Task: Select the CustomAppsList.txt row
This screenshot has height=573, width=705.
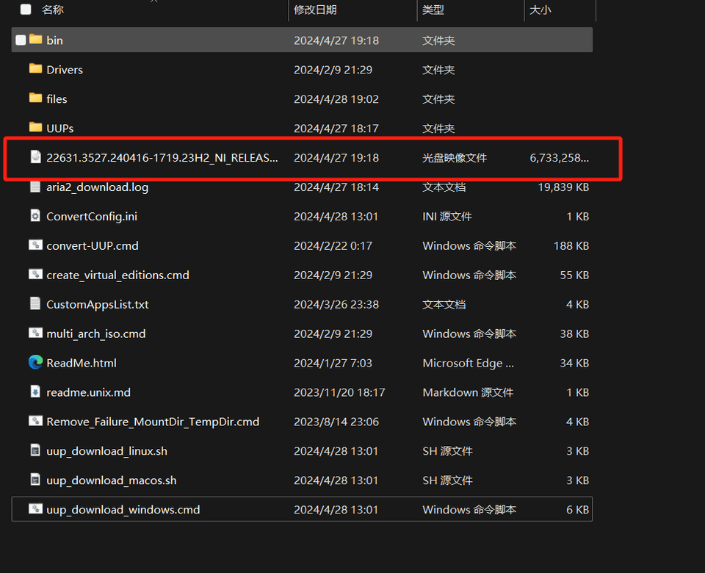Action: coord(98,304)
